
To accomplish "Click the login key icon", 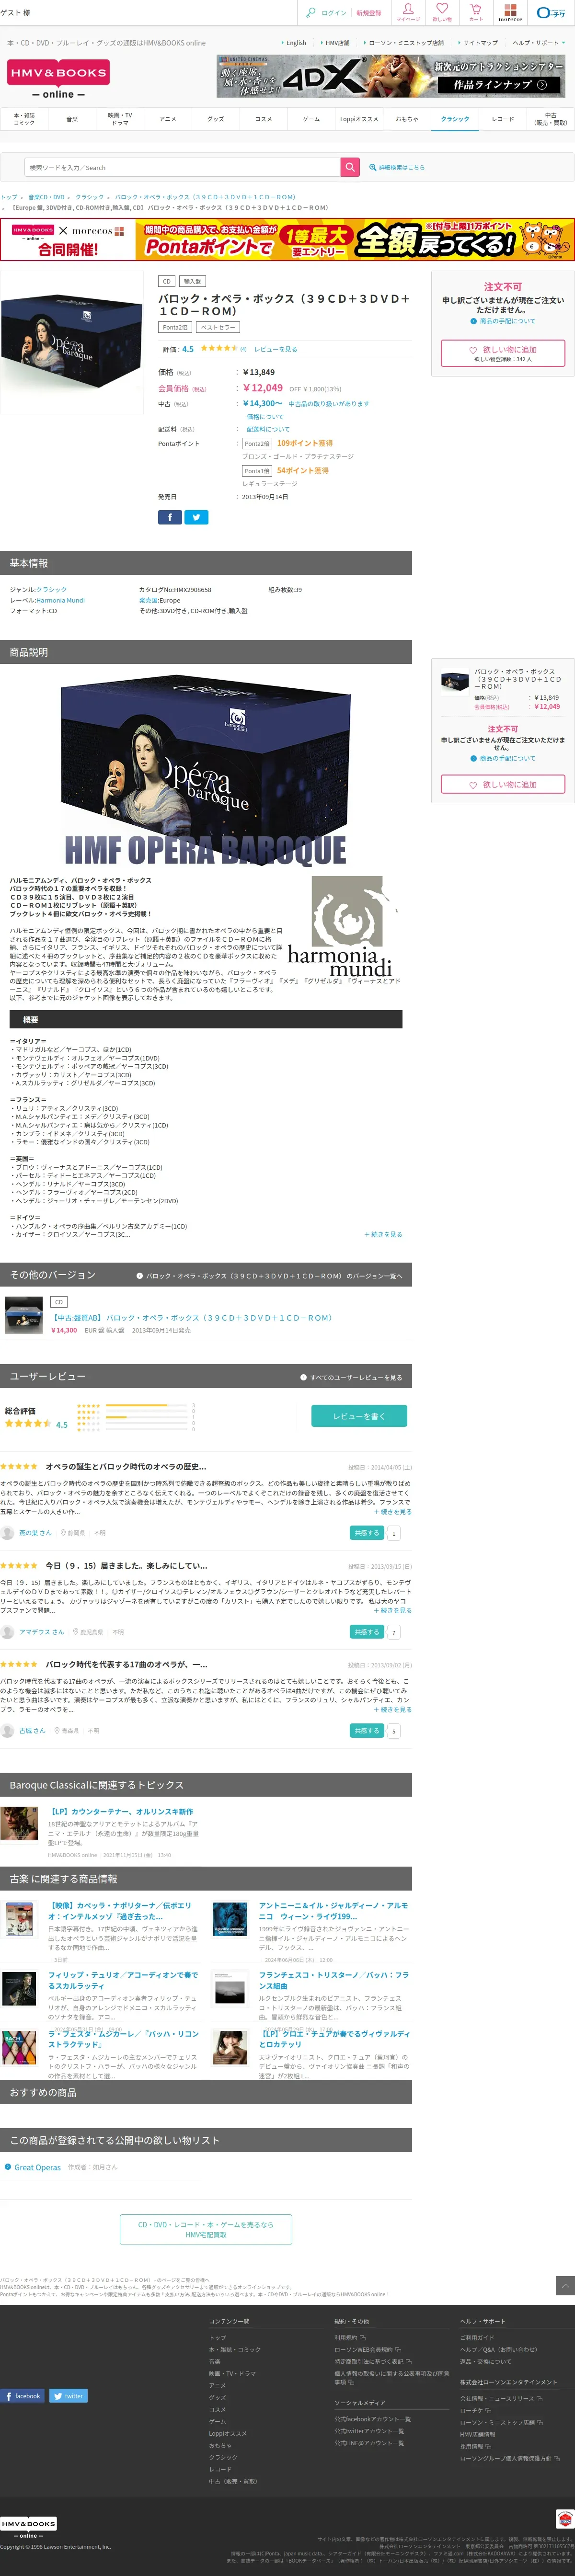I will [x=311, y=13].
